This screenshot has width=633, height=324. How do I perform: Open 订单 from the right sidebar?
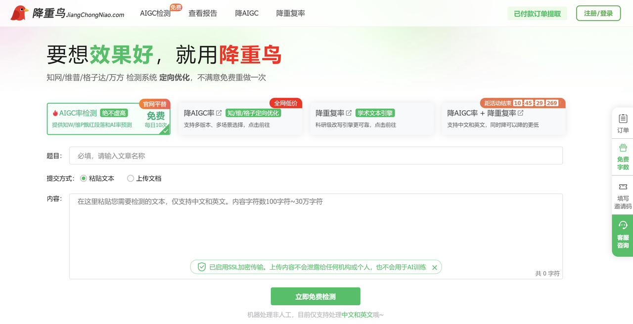[x=623, y=123]
